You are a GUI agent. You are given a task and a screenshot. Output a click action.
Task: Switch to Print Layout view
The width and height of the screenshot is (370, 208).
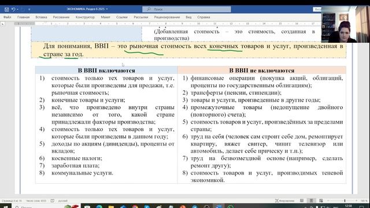(311, 200)
